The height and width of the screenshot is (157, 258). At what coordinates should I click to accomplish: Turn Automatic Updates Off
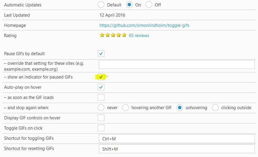click(149, 5)
